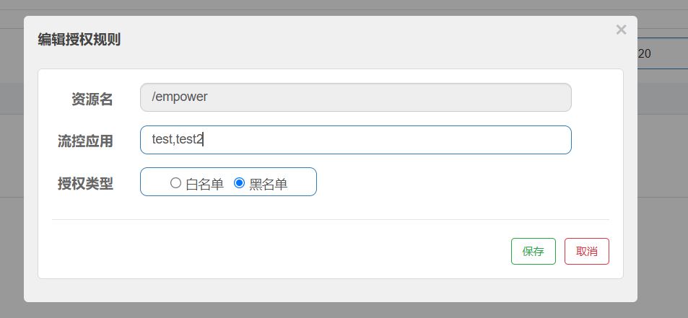Select the 白名单 radio button
This screenshot has height=318, width=688.
coord(175,183)
